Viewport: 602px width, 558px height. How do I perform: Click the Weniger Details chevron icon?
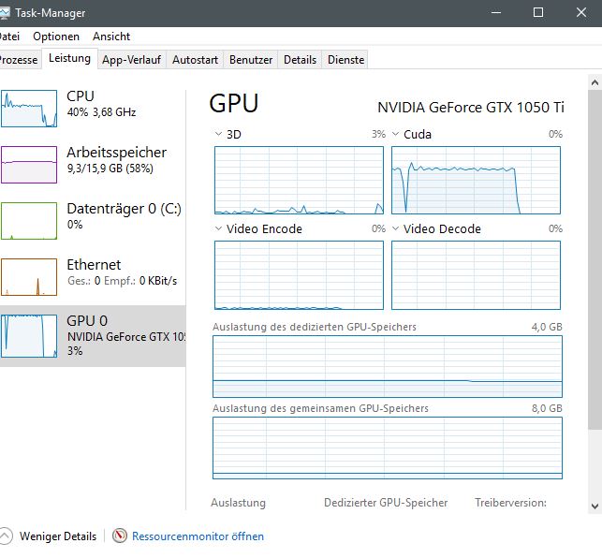coord(7,536)
